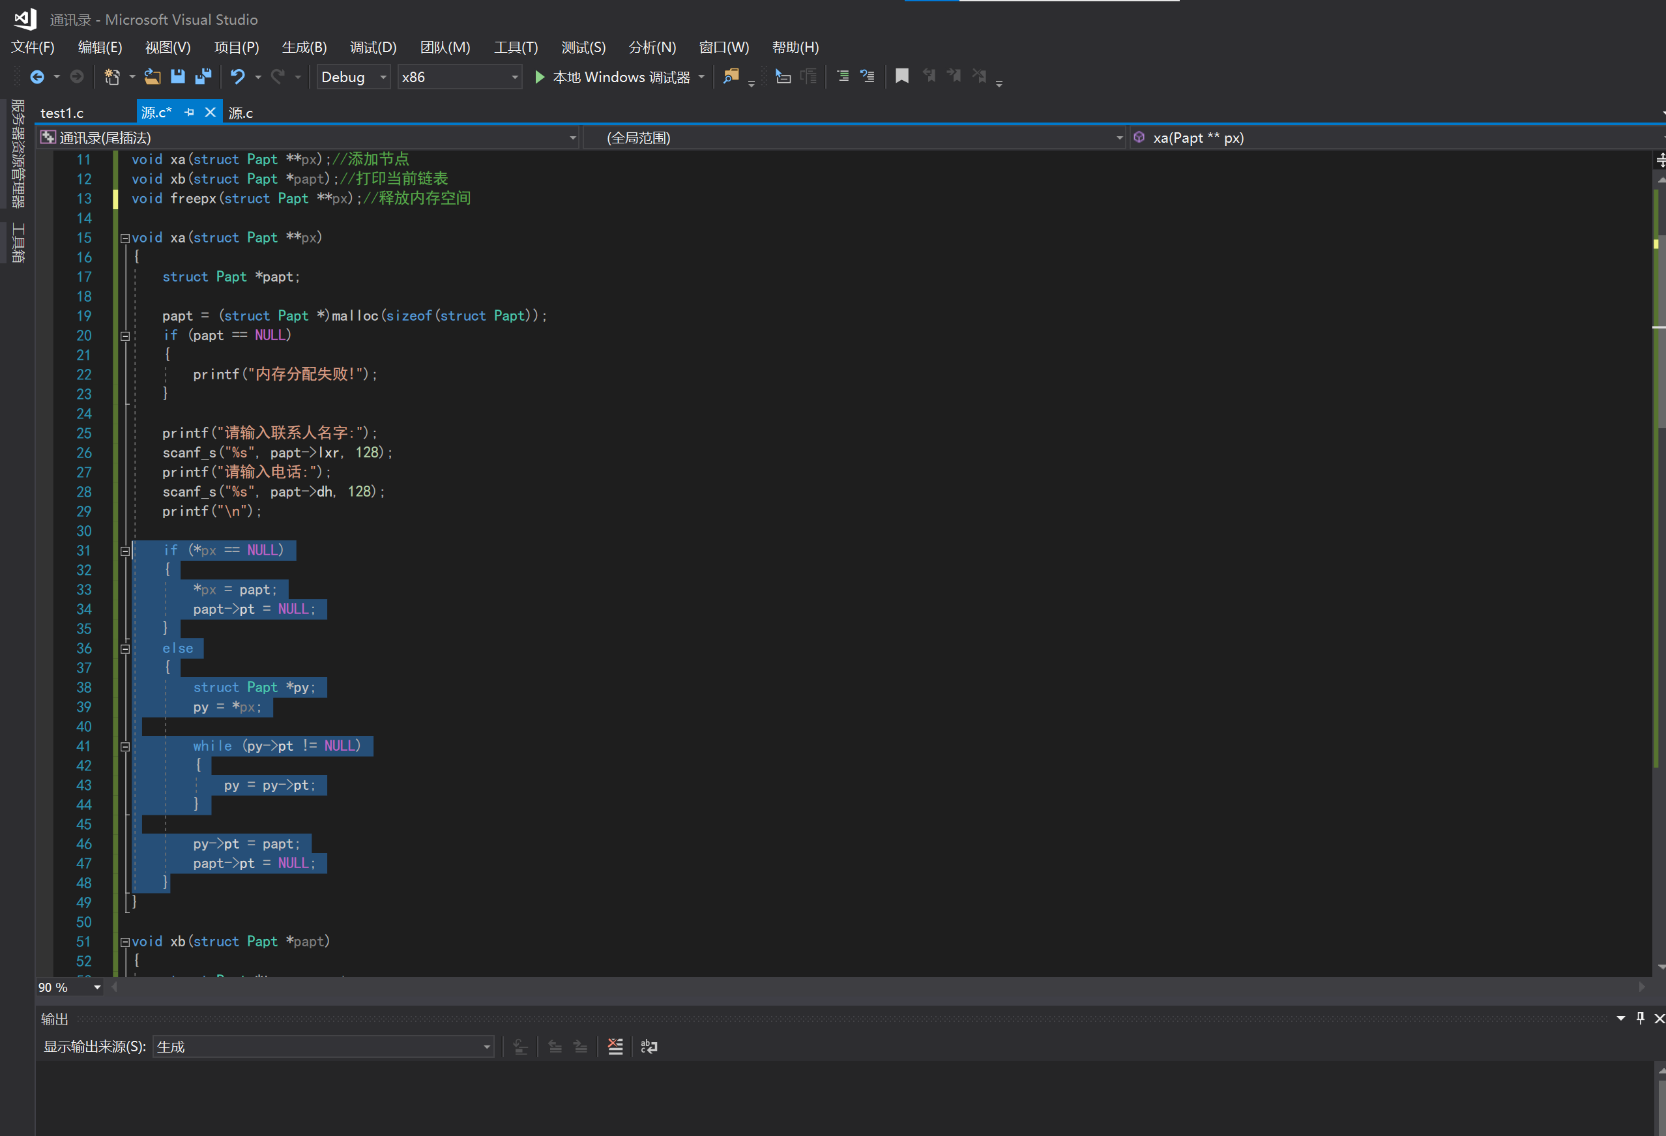
Task: Clear all bookmarks icon
Action: [979, 76]
